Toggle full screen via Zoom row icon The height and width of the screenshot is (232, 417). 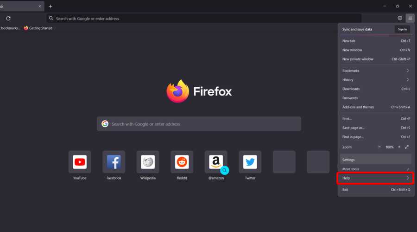pos(407,147)
